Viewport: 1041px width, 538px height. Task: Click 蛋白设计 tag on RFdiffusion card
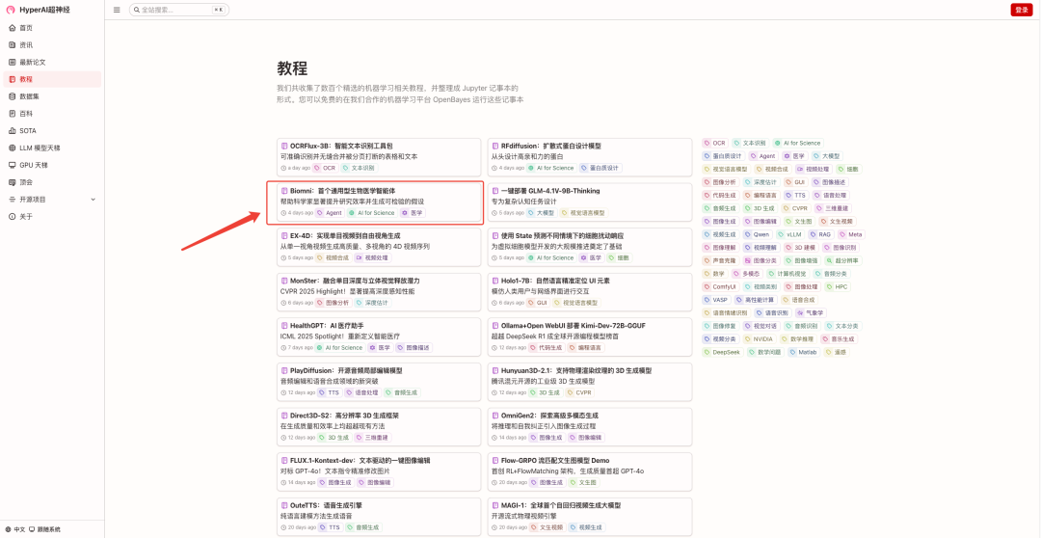tap(601, 168)
